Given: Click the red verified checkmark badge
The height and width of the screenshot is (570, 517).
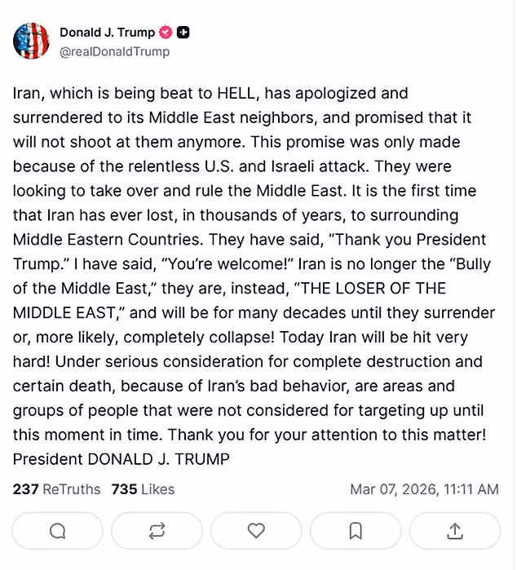Looking at the screenshot, I should [166, 33].
